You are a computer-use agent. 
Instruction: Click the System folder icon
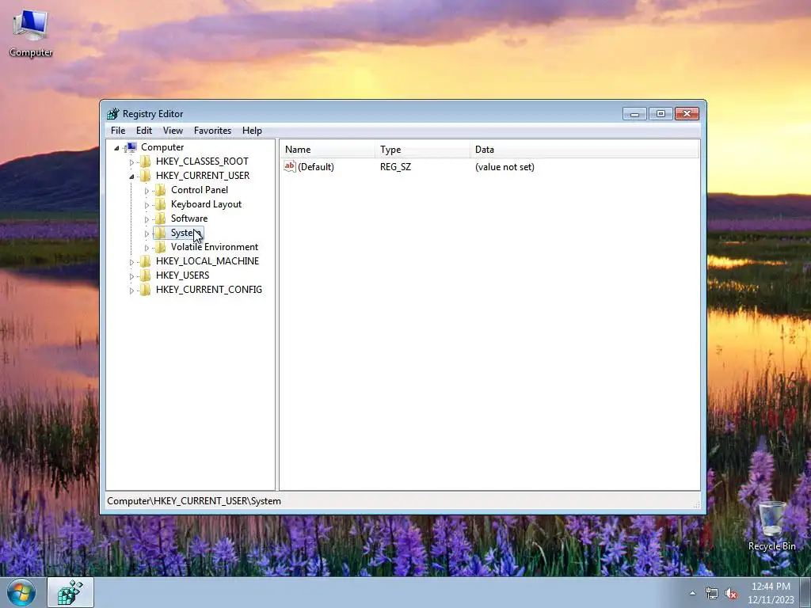[x=161, y=233]
